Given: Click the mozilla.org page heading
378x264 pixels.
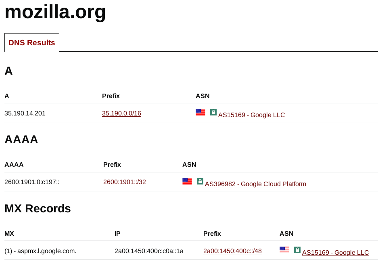Looking at the screenshot, I should pyautogui.click(x=55, y=12).
